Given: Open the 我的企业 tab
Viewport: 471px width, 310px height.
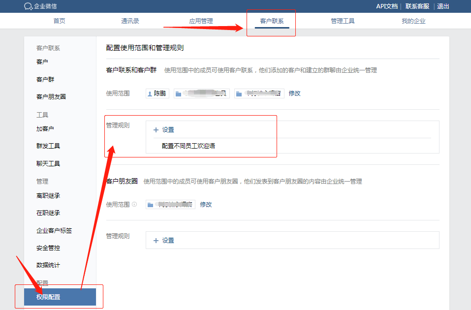Looking at the screenshot, I should pos(413,21).
